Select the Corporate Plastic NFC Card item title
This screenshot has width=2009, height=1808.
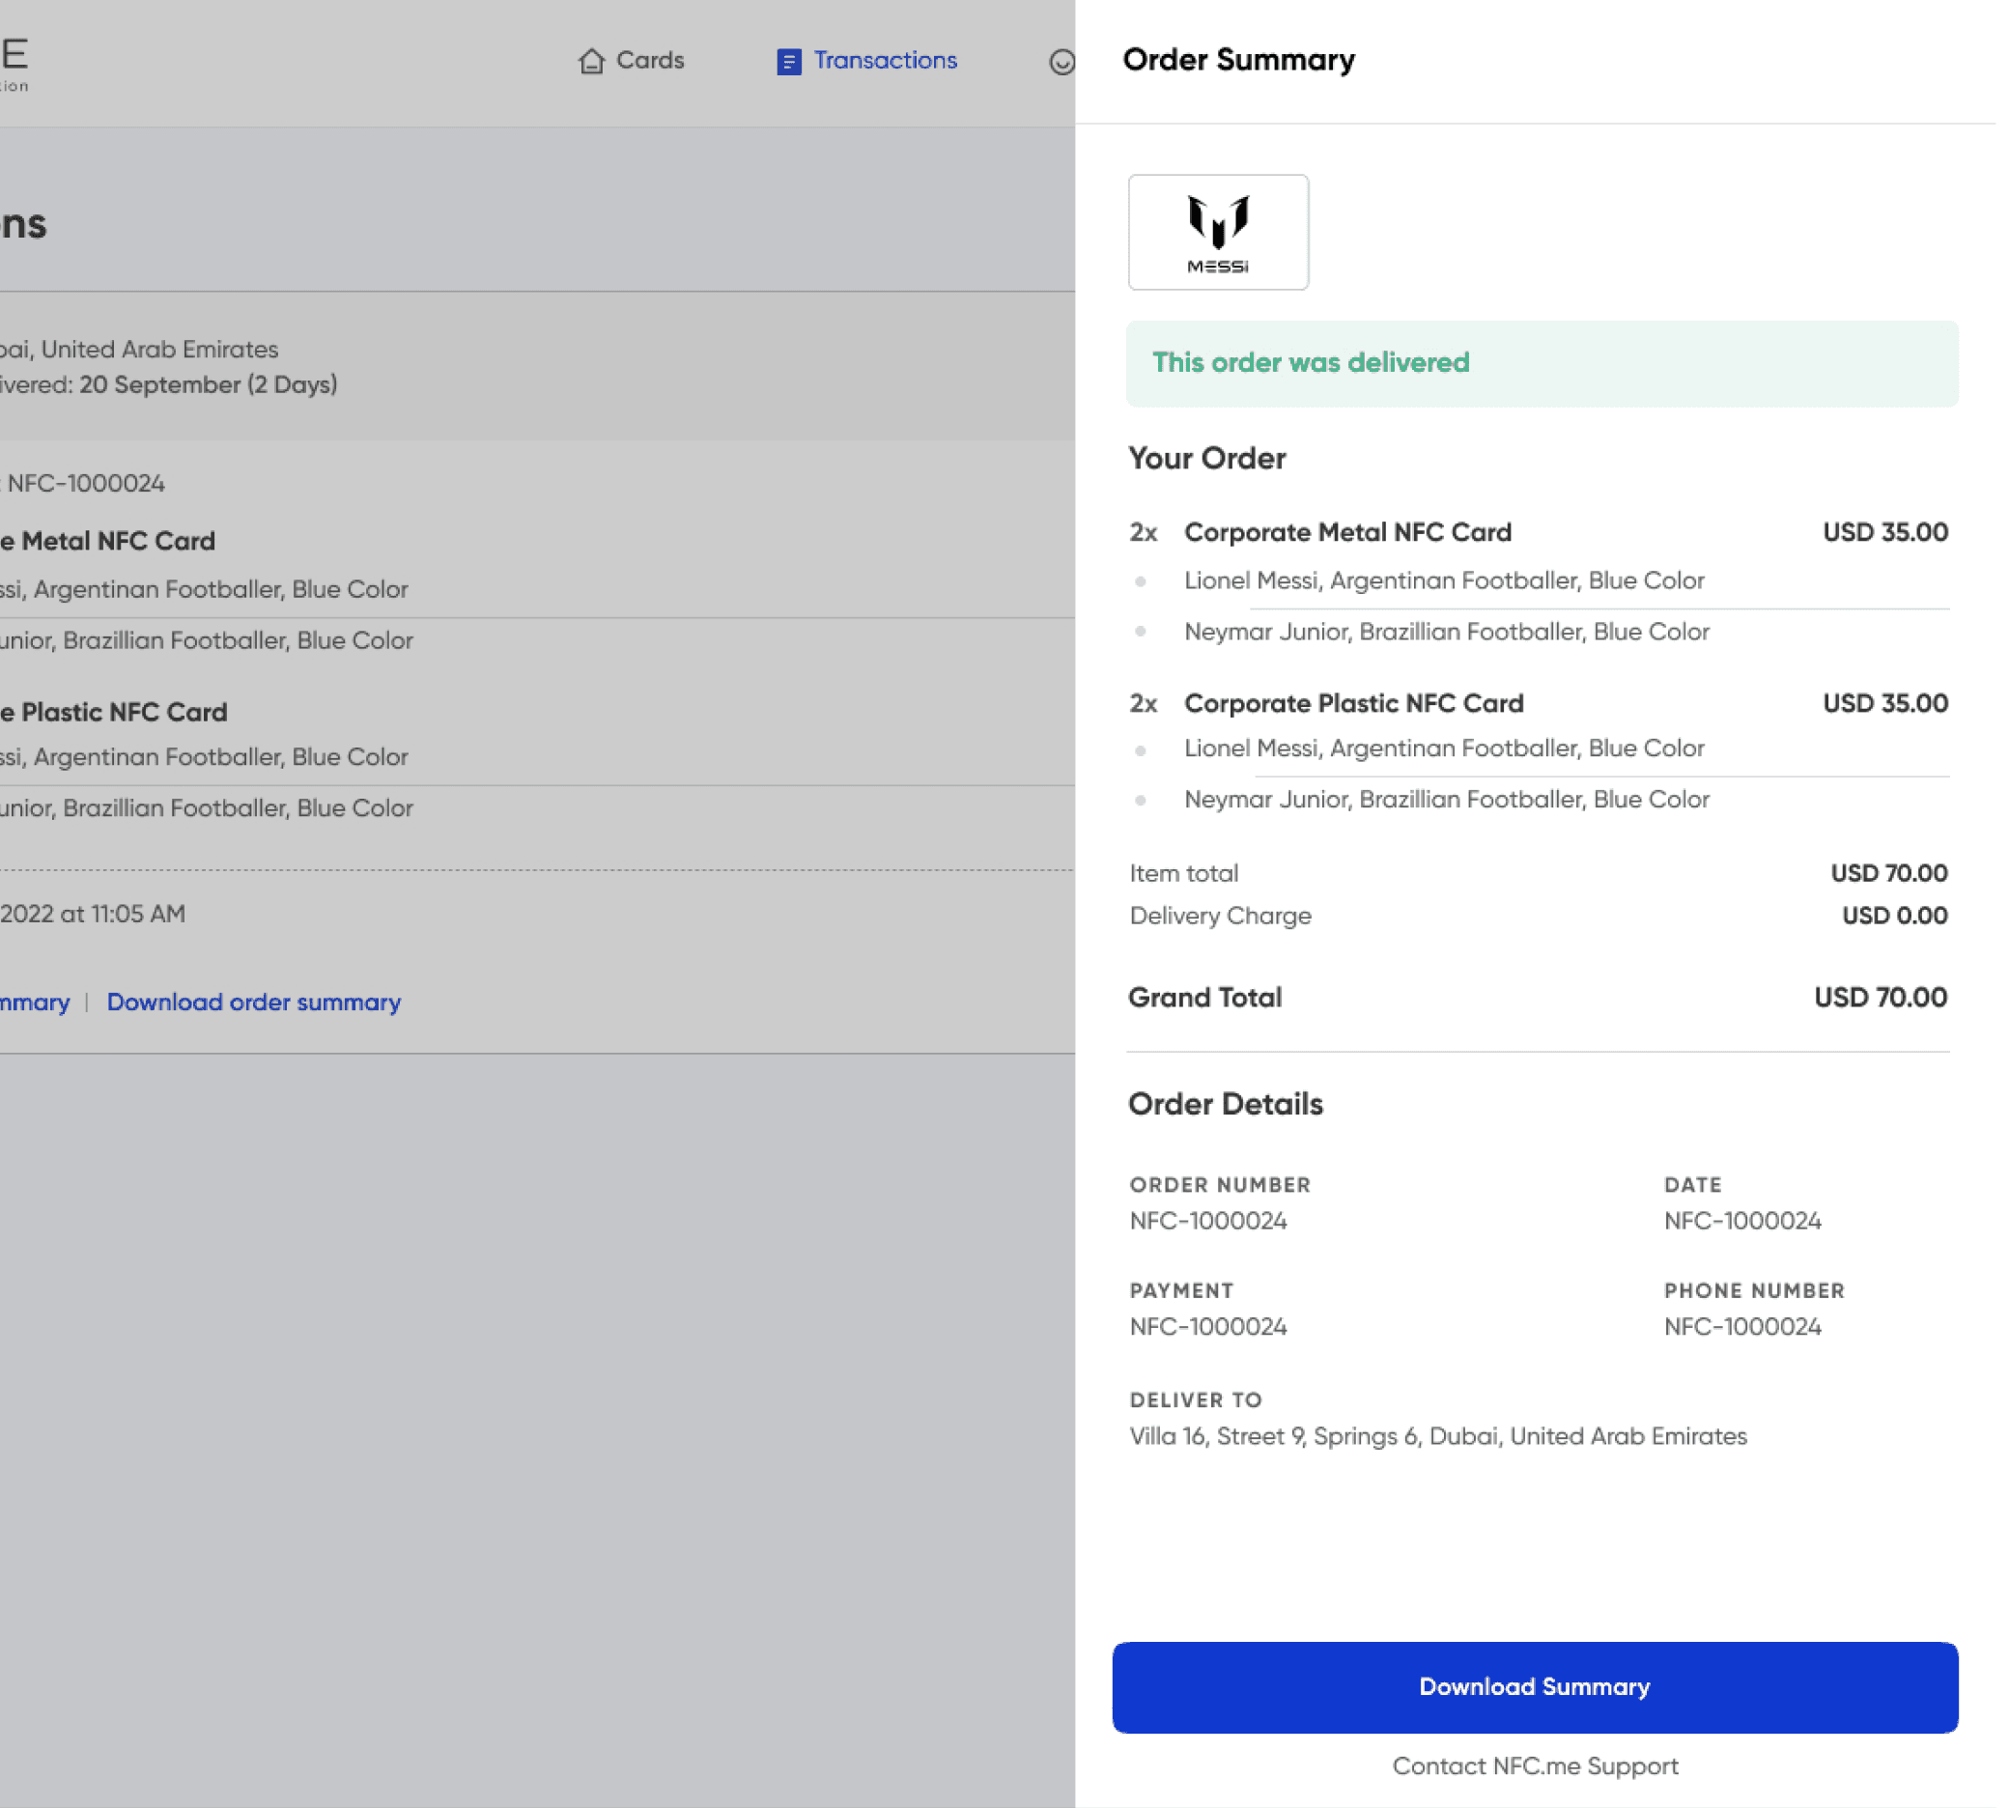point(1353,703)
